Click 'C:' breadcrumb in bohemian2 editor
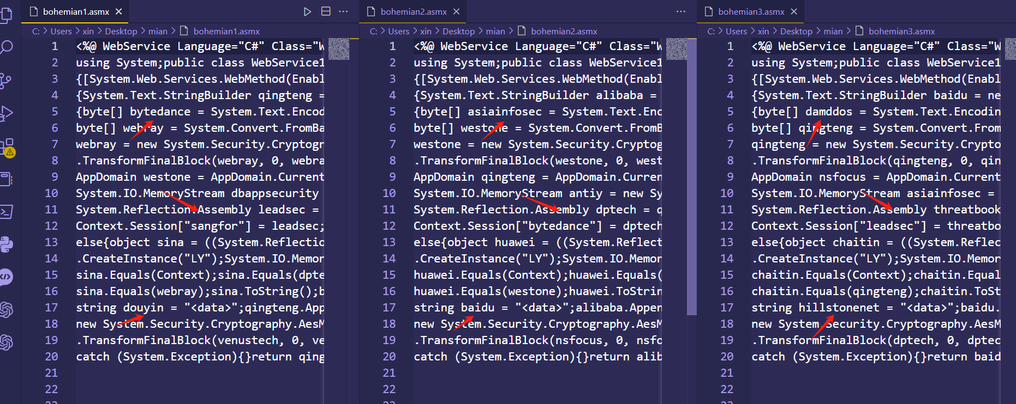 (373, 32)
